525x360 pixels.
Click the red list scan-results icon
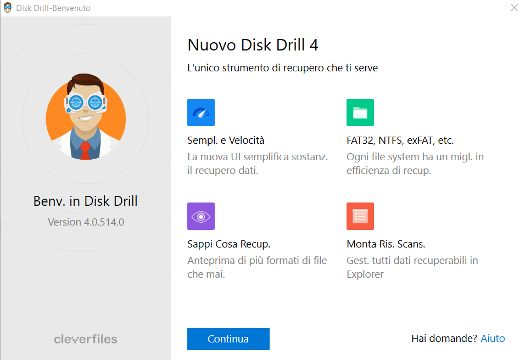click(x=360, y=216)
